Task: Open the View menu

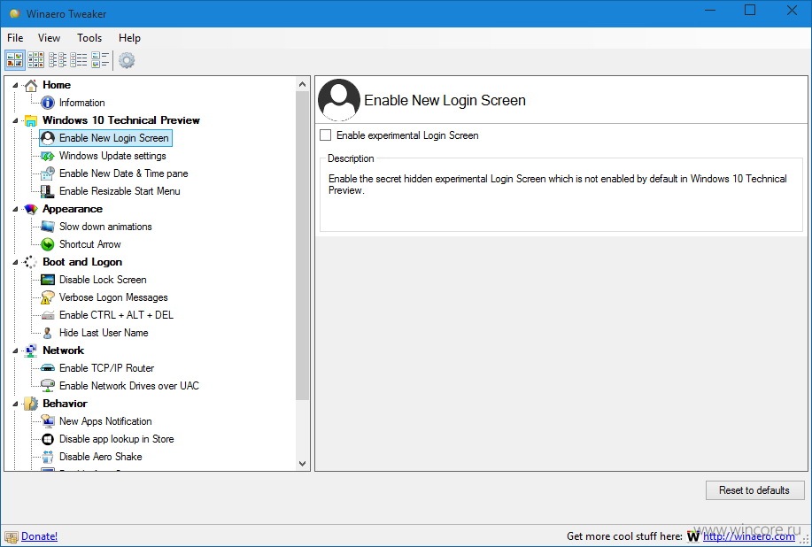Action: coord(49,38)
